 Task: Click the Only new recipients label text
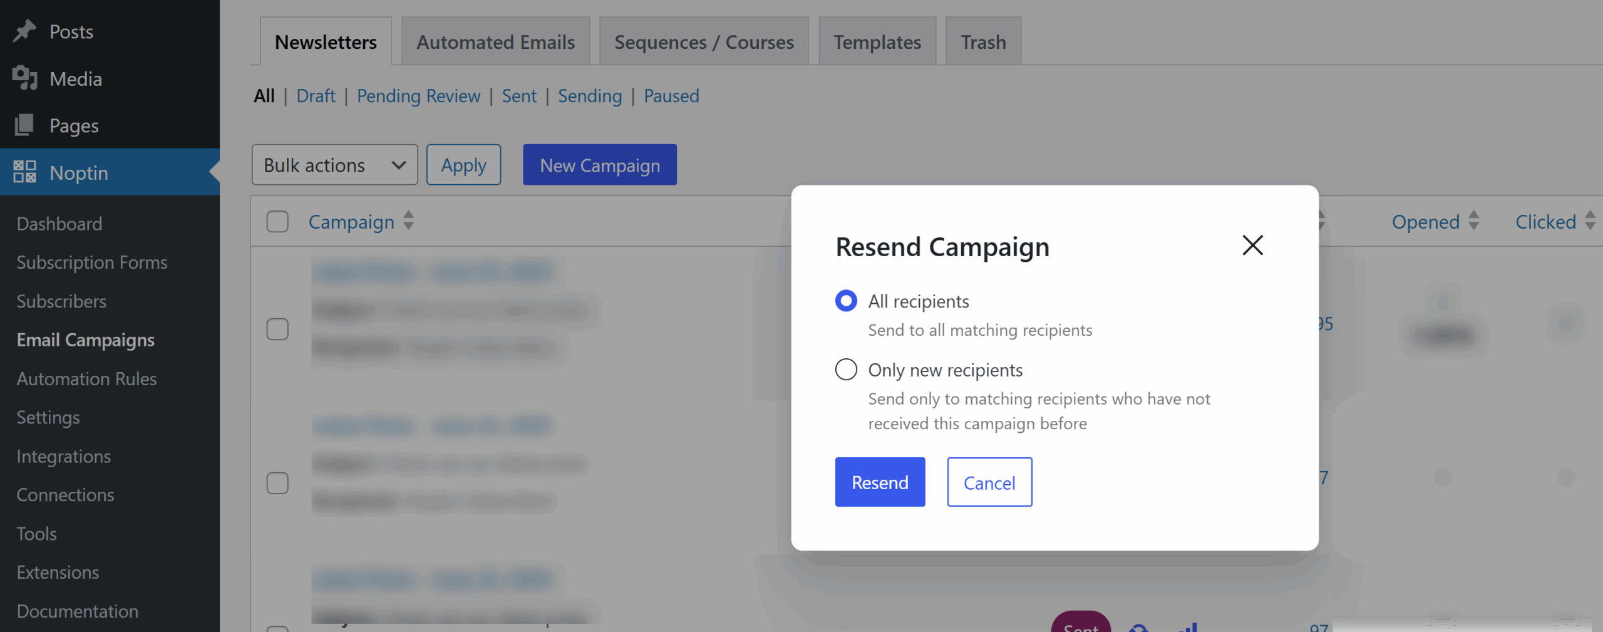[x=946, y=370]
